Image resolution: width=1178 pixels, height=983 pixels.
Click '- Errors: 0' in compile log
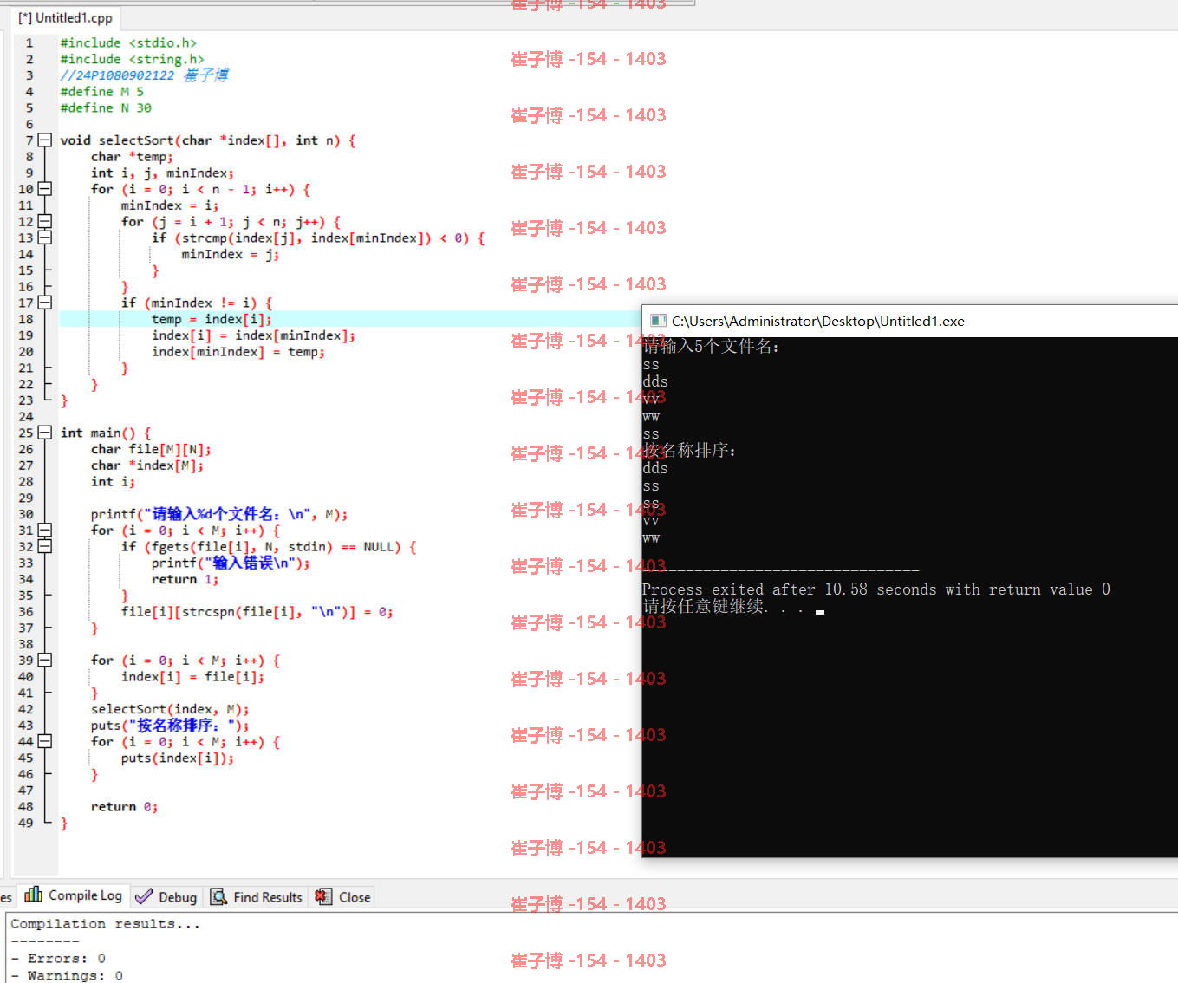click(58, 959)
